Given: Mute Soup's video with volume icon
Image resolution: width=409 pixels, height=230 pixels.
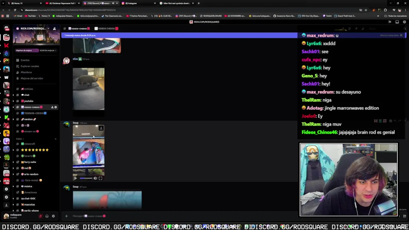Looking at the screenshot, I should pos(95,178).
